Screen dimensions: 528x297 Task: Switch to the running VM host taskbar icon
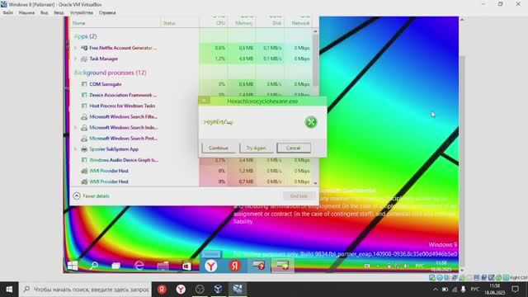(x=238, y=290)
